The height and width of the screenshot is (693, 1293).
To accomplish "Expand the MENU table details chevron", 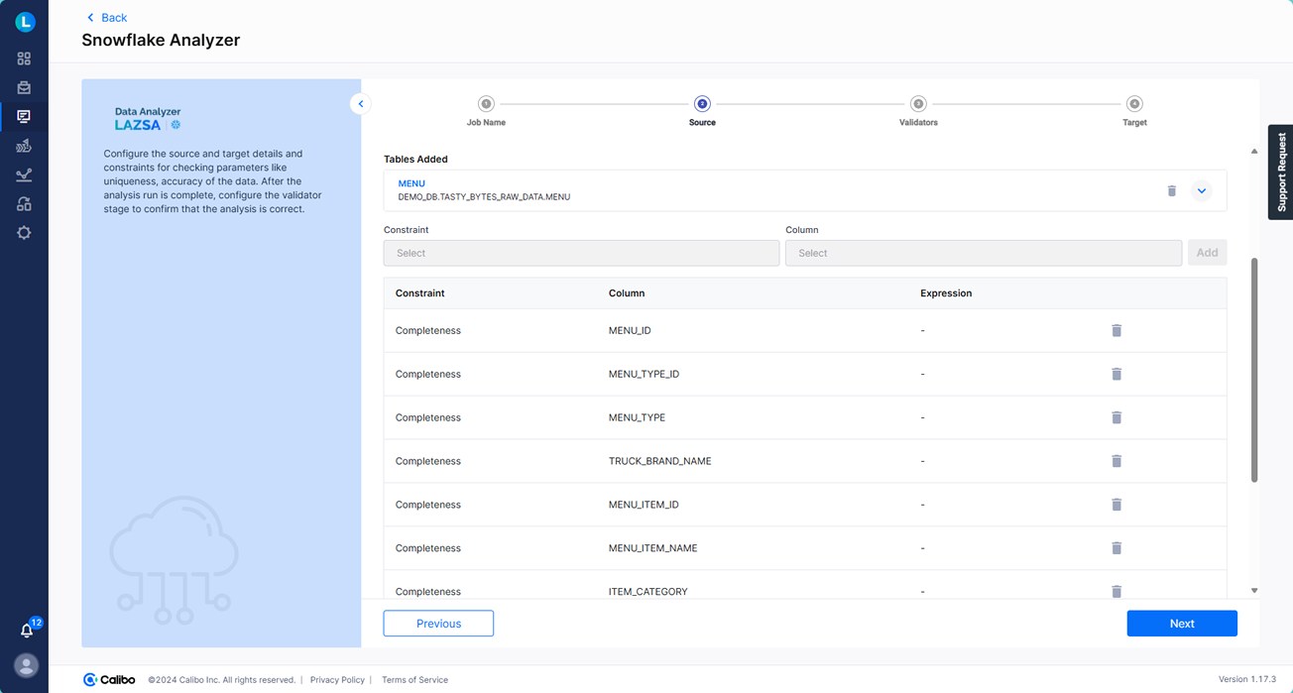I will (1202, 189).
